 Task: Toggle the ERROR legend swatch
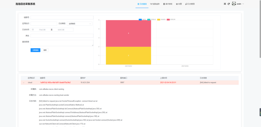point(168,20)
